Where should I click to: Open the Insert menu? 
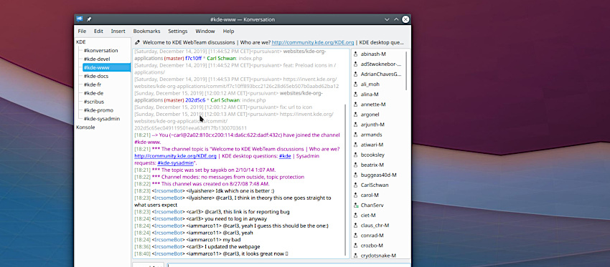(118, 31)
